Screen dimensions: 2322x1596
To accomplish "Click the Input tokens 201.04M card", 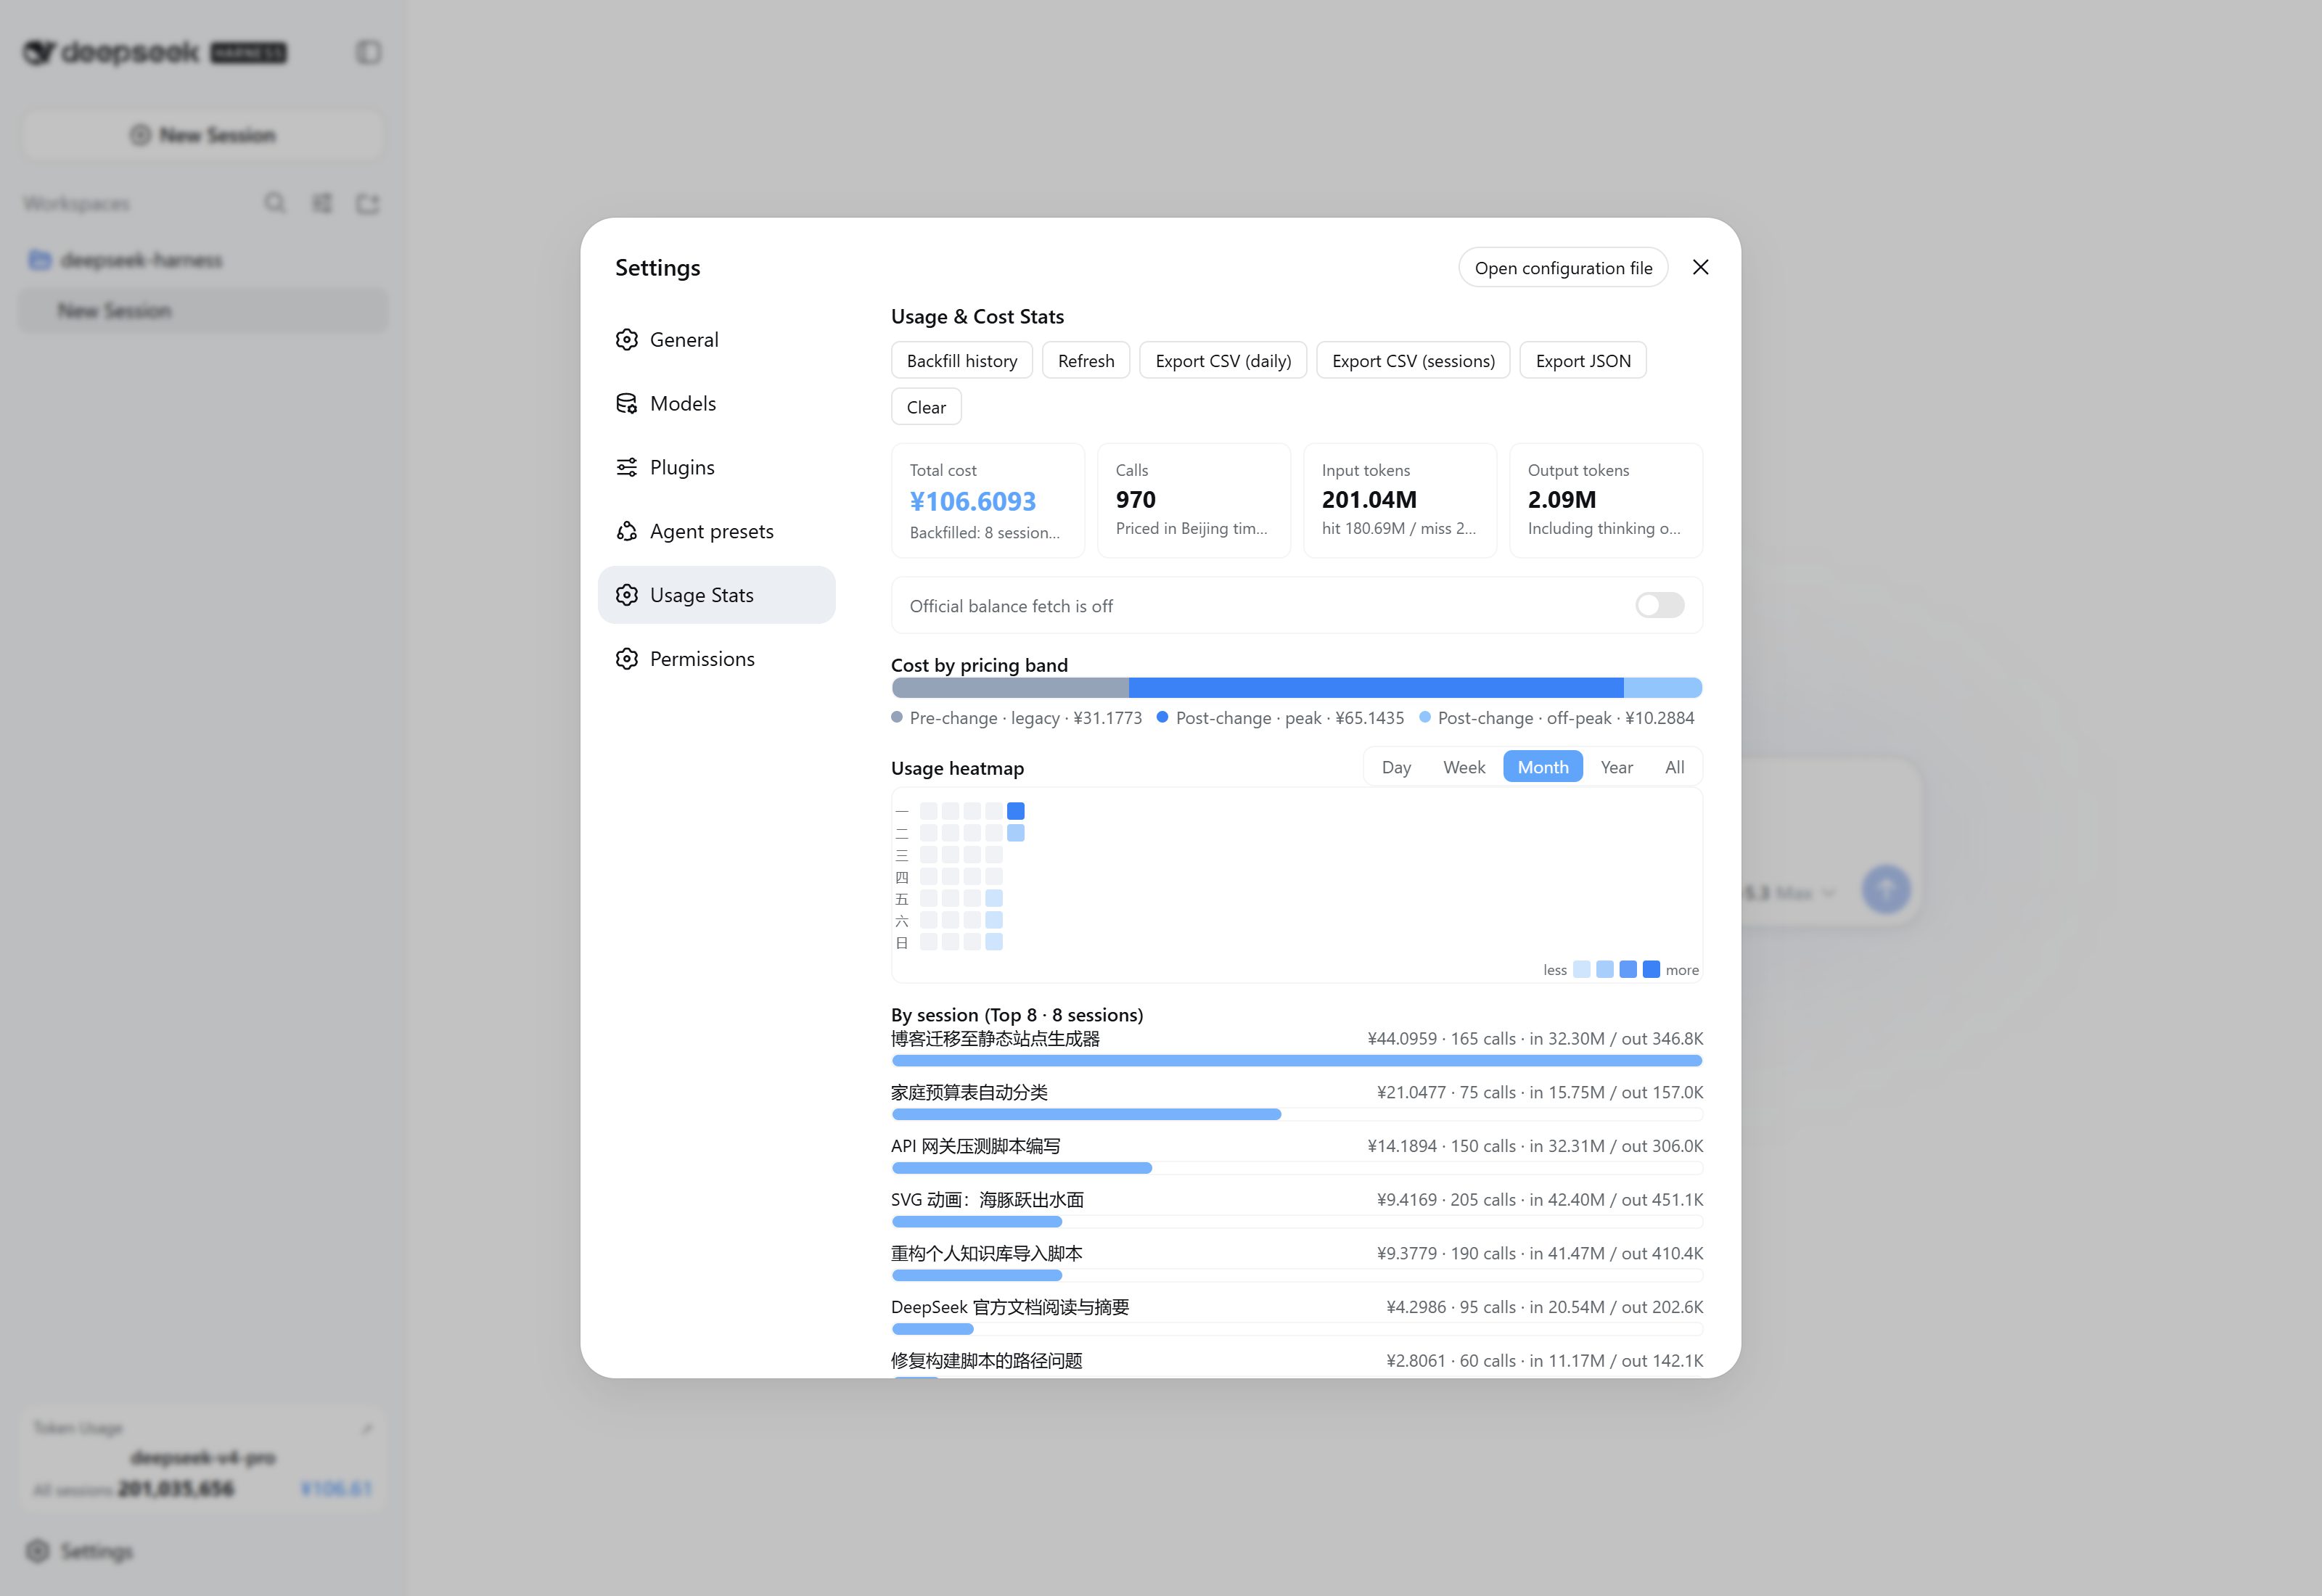I will click(x=1400, y=501).
